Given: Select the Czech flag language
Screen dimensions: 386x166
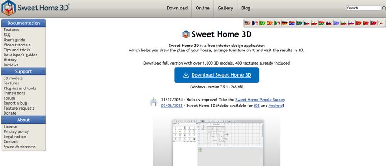Looking at the screenshot, I should 307,23.
